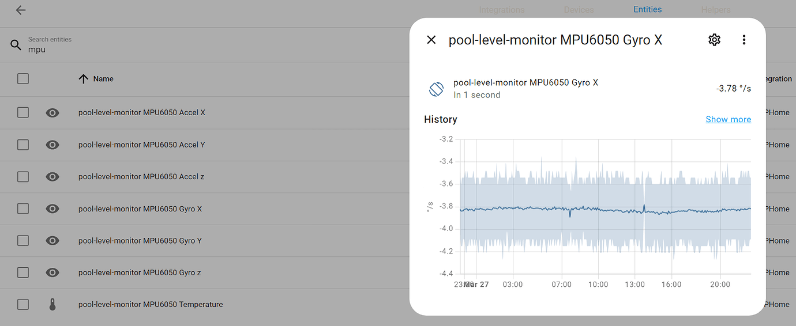Viewport: 796px width, 326px height.
Task: Click the 'In 1 second' timestamp text
Action: tap(477, 95)
